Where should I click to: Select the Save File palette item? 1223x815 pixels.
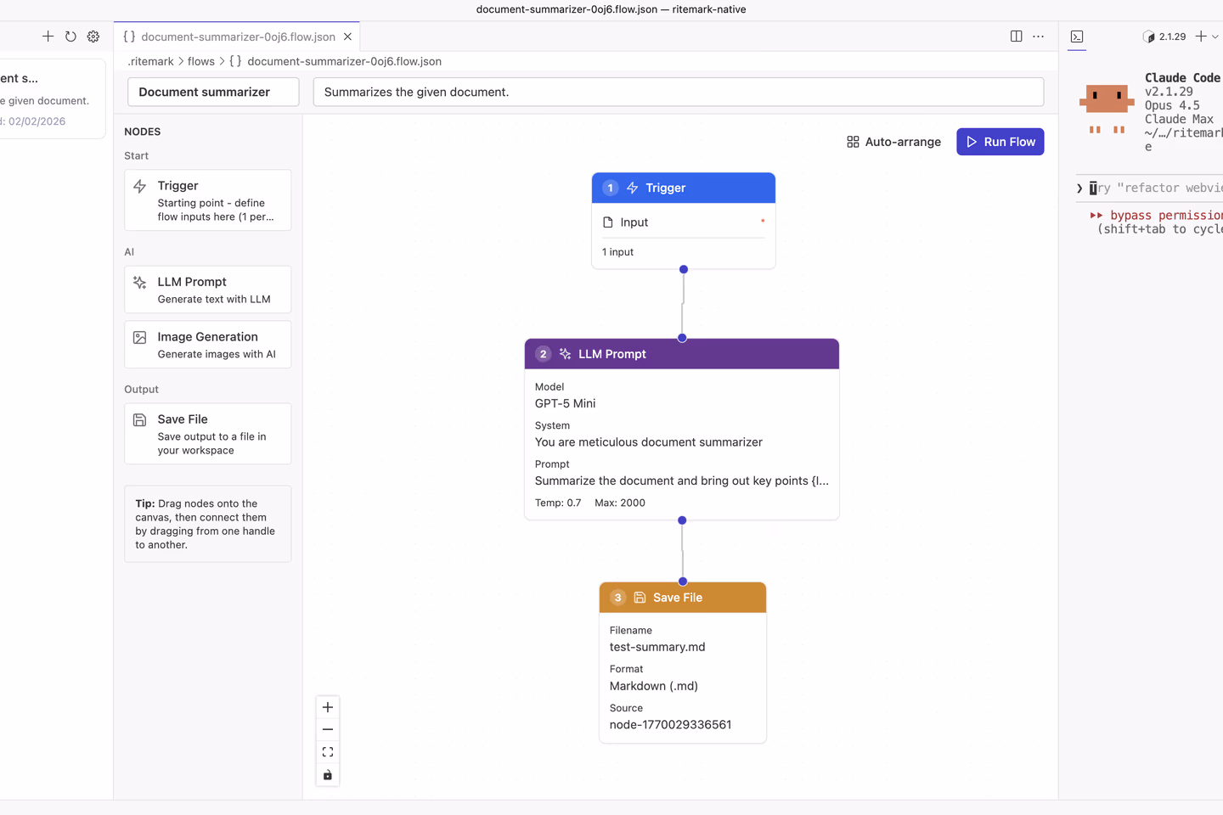207,434
